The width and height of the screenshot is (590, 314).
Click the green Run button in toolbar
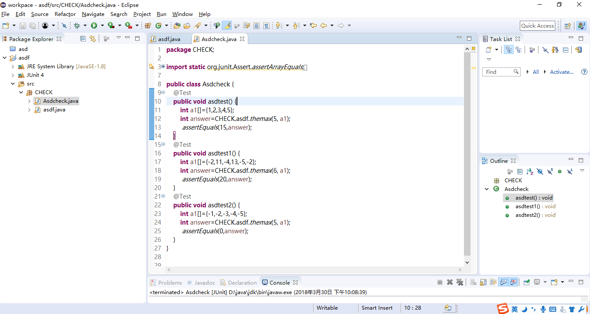(x=94, y=25)
